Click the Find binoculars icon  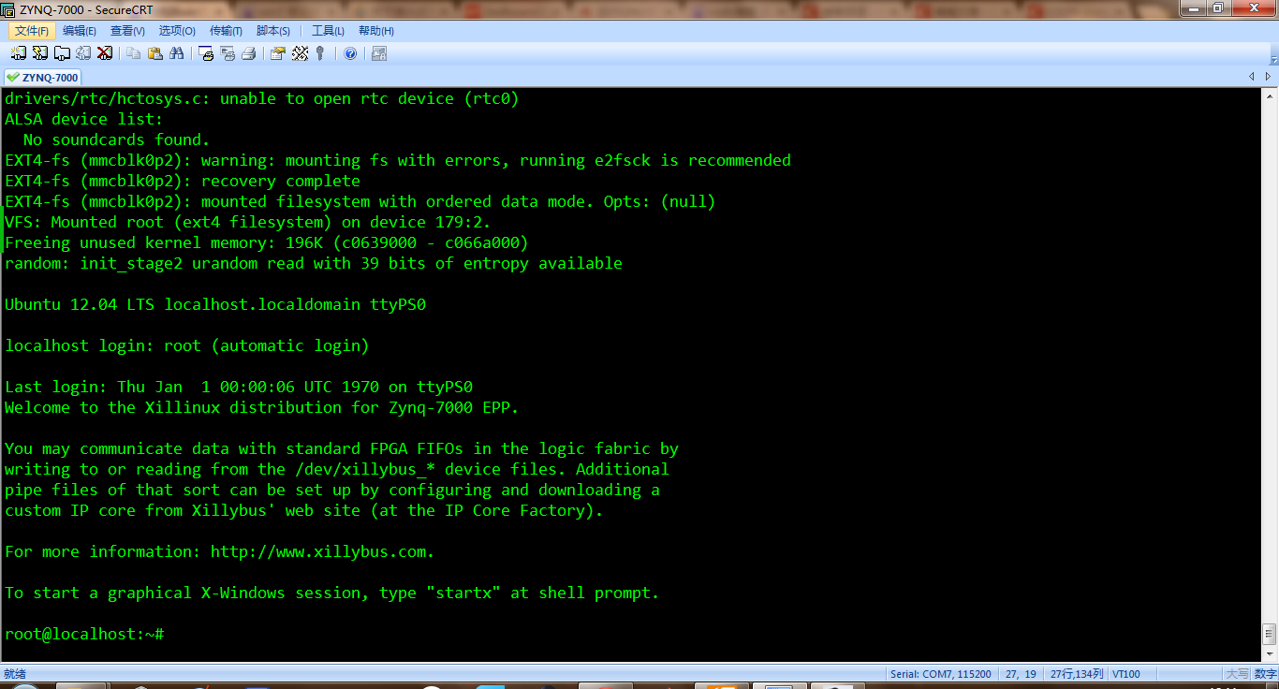pyautogui.click(x=177, y=53)
